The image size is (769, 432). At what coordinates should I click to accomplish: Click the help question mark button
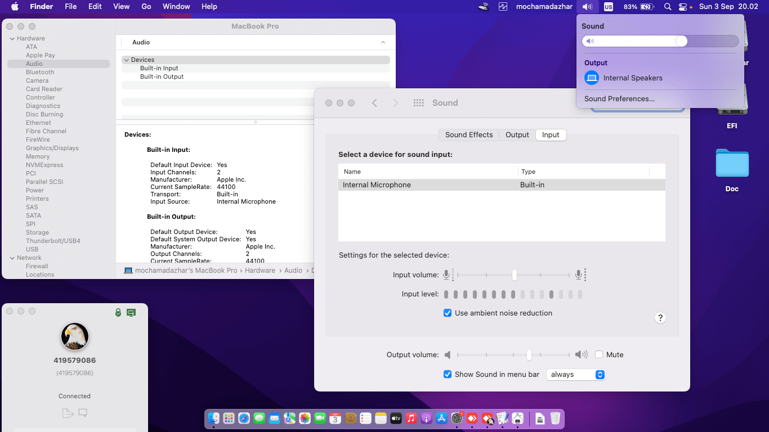pyautogui.click(x=660, y=318)
